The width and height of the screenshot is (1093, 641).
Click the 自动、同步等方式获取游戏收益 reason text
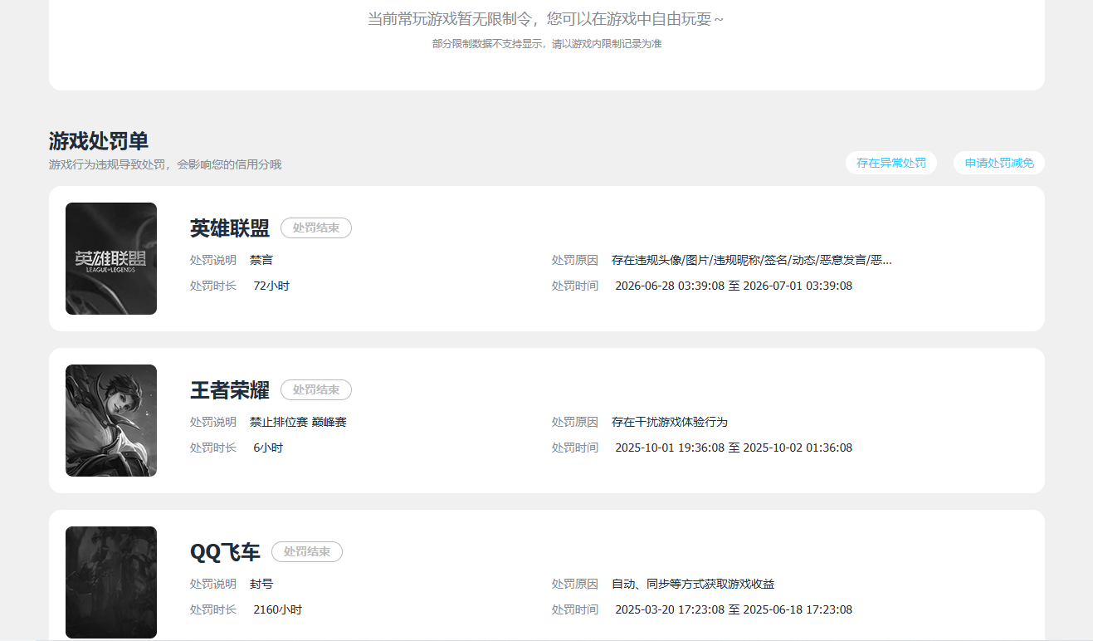[693, 584]
